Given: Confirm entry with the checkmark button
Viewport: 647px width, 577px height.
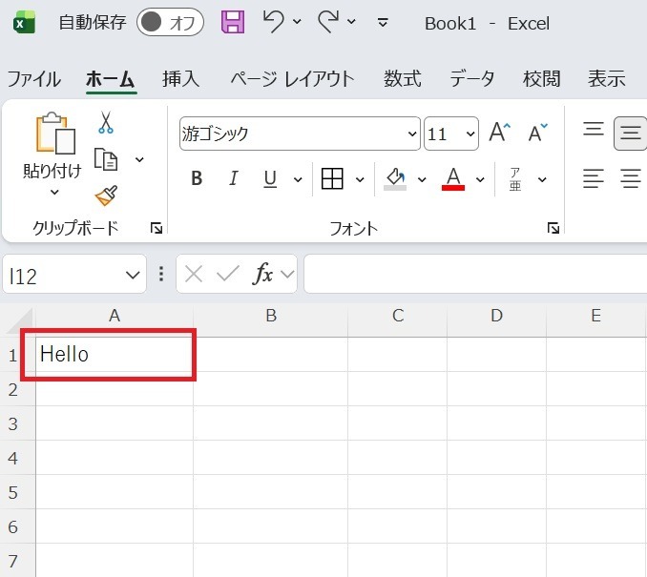Looking at the screenshot, I should pyautogui.click(x=228, y=274).
